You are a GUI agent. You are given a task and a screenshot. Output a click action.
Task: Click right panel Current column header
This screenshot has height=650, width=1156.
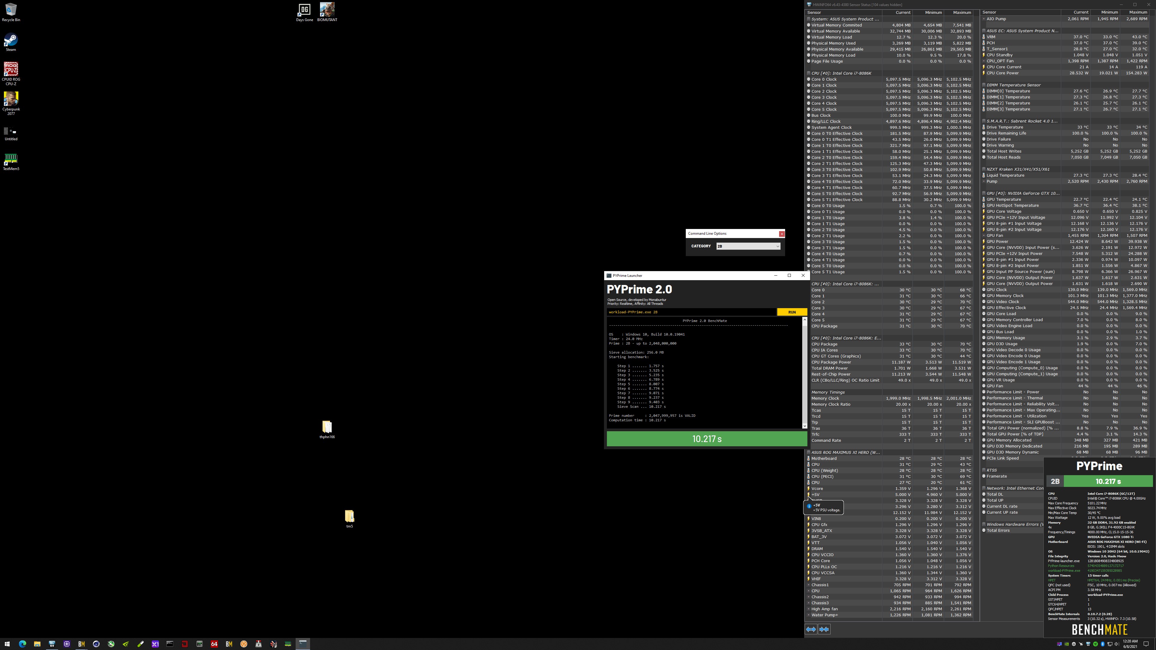(x=1075, y=13)
